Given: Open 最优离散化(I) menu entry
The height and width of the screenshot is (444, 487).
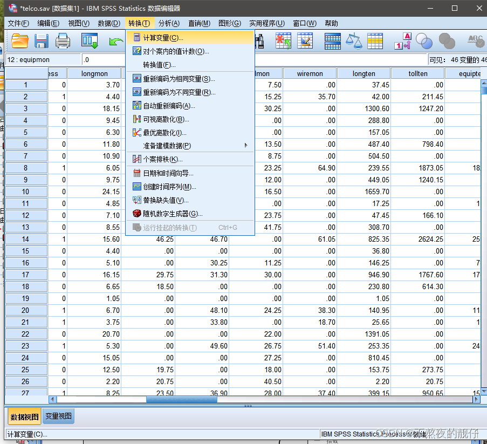Looking at the screenshot, I should coord(190,133).
